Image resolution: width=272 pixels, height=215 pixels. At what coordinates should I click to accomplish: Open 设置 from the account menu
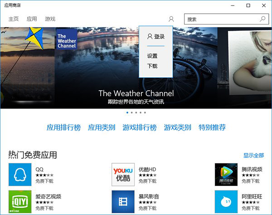point(152,56)
